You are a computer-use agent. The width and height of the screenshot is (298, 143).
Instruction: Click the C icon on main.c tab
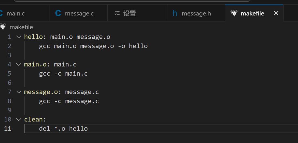pos(1,13)
